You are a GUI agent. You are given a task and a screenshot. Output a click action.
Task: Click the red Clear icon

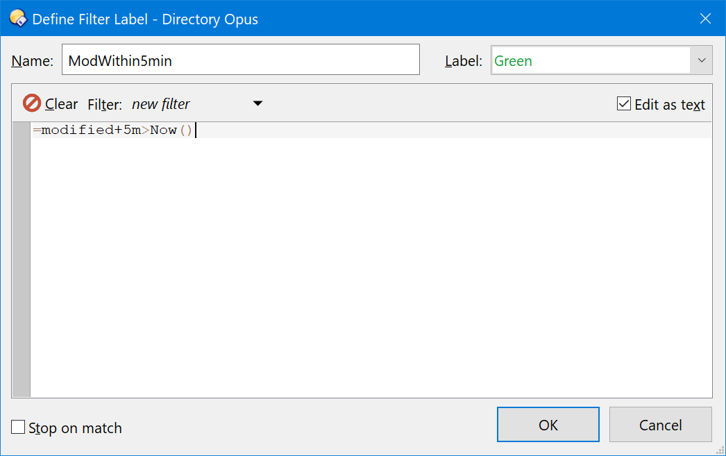click(32, 103)
